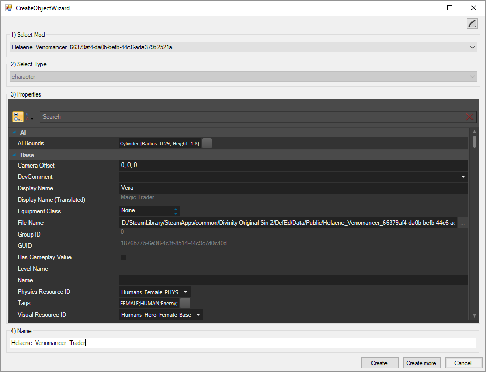The height and width of the screenshot is (372, 486).
Task: Clear the search with the red X icon
Action: coord(469,117)
